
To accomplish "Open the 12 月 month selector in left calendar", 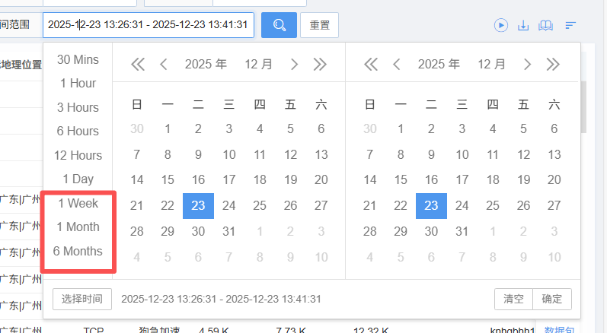I will point(258,65).
